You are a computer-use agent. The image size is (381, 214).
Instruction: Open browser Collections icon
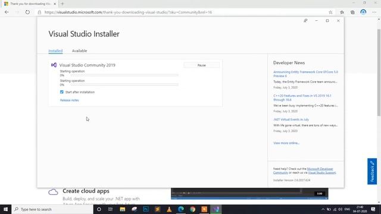pyautogui.click(x=352, y=12)
